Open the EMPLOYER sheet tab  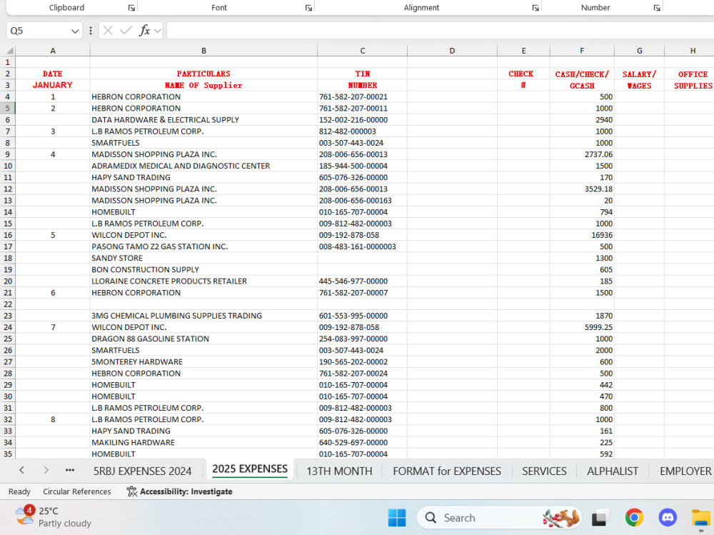(685, 471)
